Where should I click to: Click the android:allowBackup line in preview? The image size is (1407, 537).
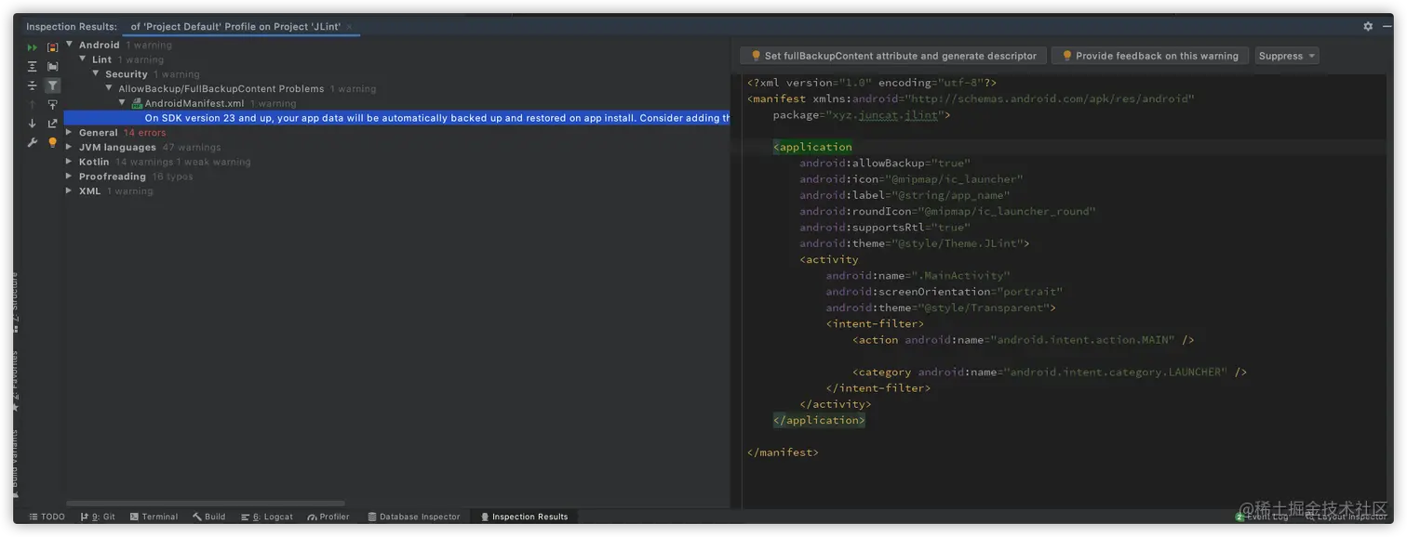tap(884, 163)
